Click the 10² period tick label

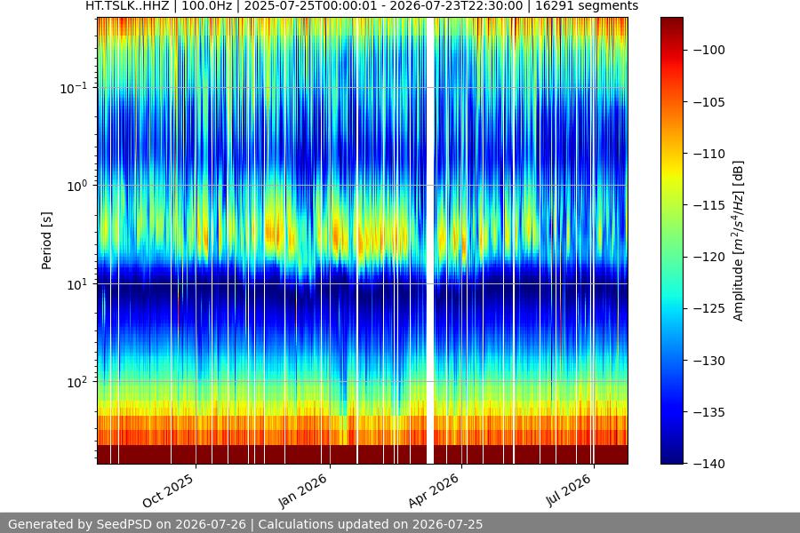[76, 382]
